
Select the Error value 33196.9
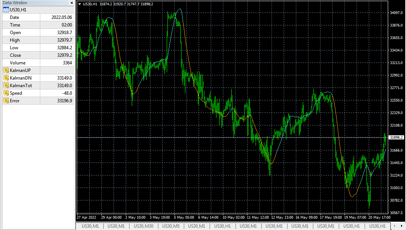tap(65, 101)
